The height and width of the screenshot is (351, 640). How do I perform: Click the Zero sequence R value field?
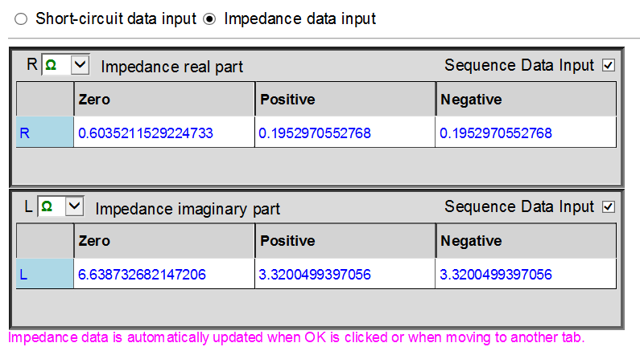coord(163,133)
